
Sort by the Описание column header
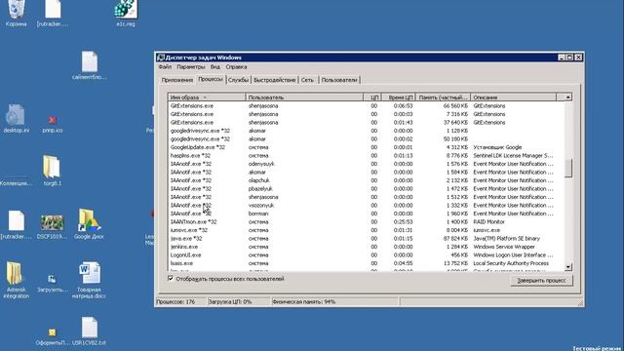[x=514, y=97]
